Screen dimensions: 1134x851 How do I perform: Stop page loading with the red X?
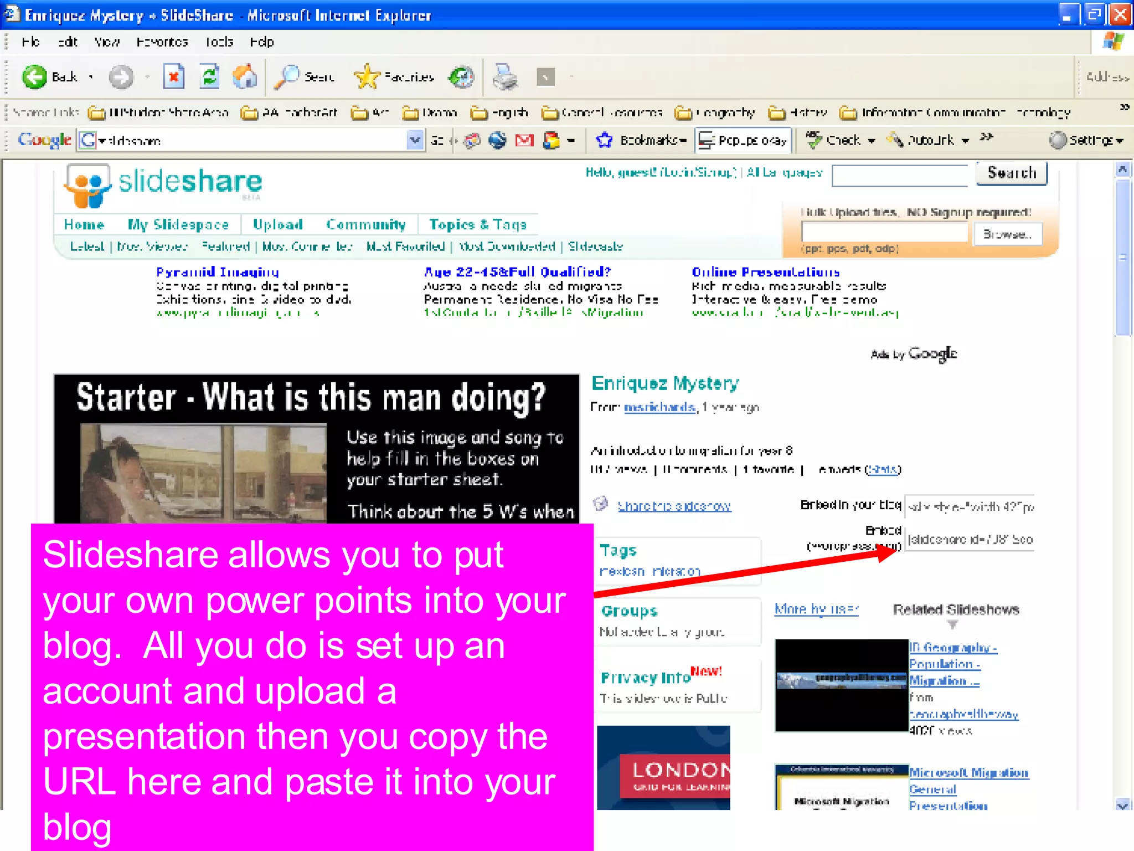point(173,77)
